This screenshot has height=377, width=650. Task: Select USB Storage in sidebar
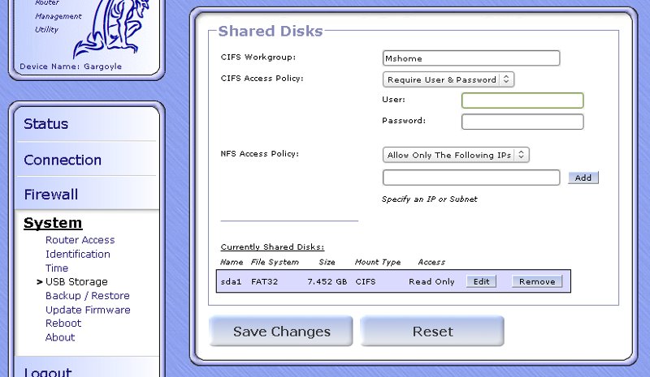(76, 282)
